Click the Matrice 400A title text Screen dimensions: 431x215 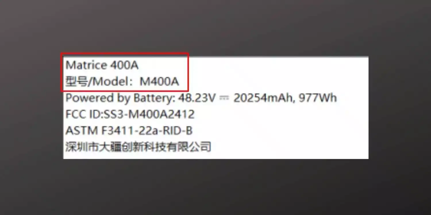coord(102,65)
